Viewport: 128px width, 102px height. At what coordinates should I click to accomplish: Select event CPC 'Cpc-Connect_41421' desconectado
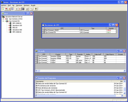point(51,90)
